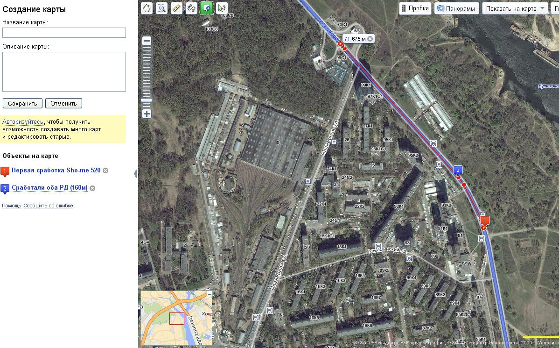Close the 675 м distance label

pos(370,39)
